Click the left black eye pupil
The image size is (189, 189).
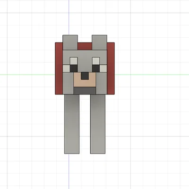[x=74, y=69]
